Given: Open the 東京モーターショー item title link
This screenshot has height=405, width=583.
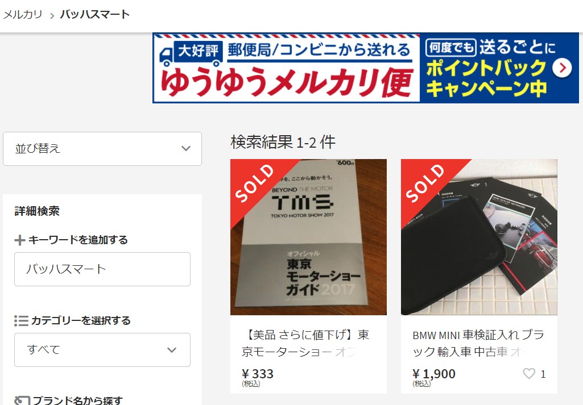Looking at the screenshot, I should pos(305,343).
